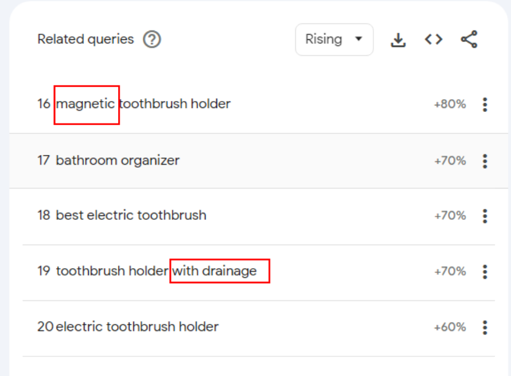Open more options for bathroom organizer

(x=485, y=161)
